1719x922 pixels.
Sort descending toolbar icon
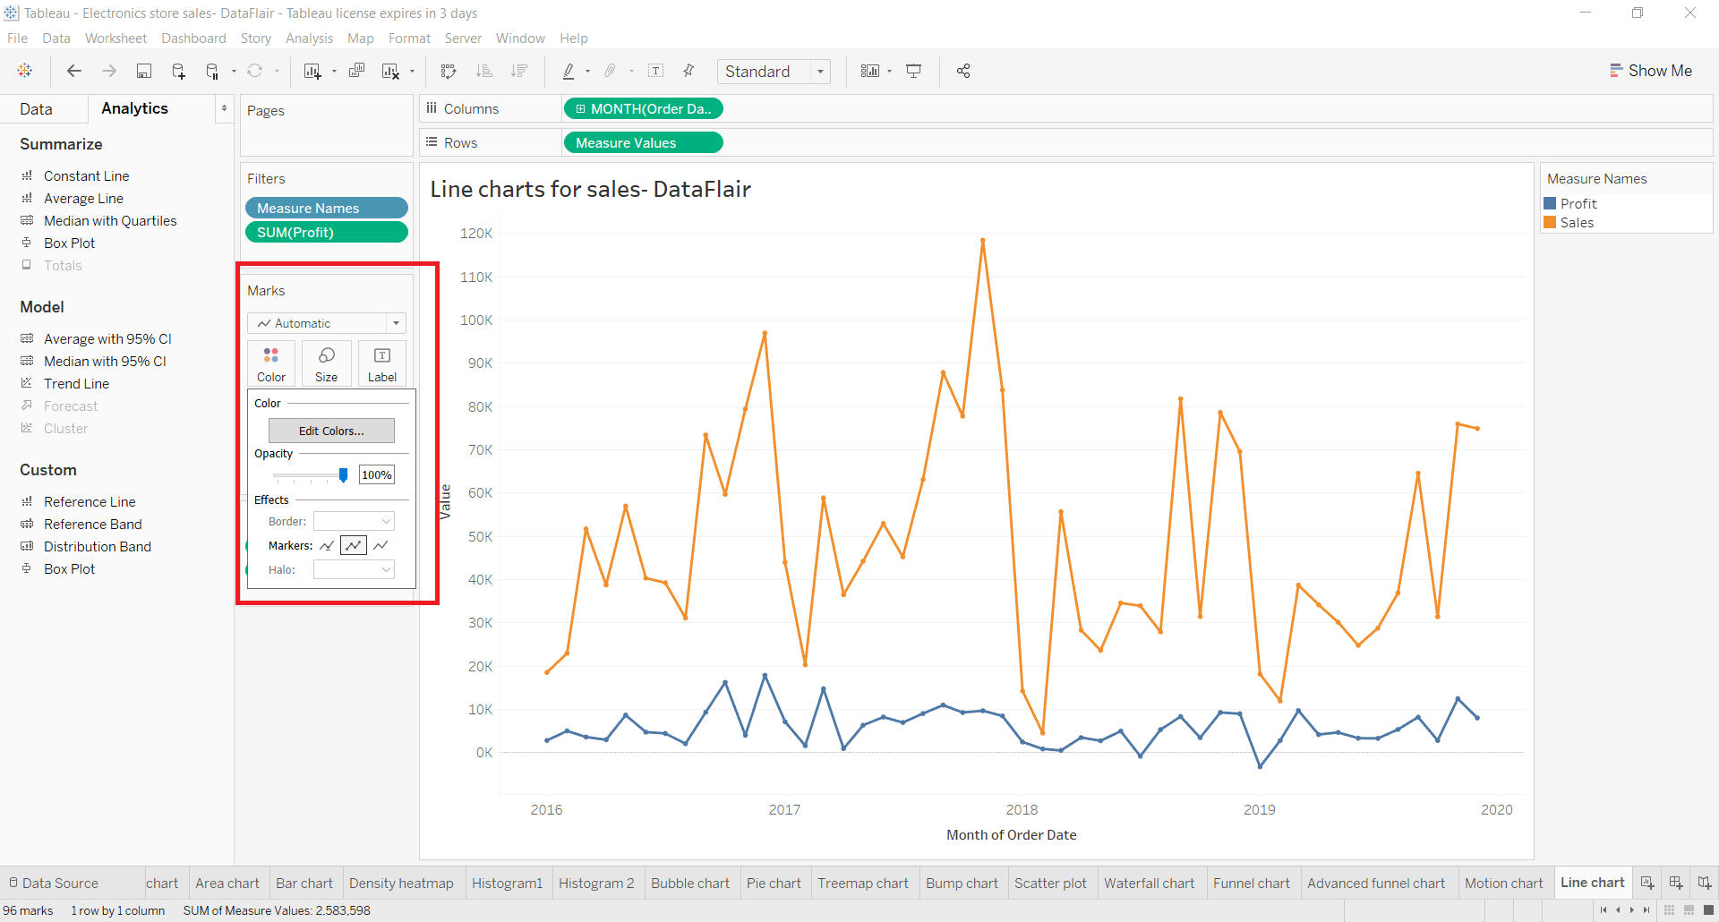[518, 71]
